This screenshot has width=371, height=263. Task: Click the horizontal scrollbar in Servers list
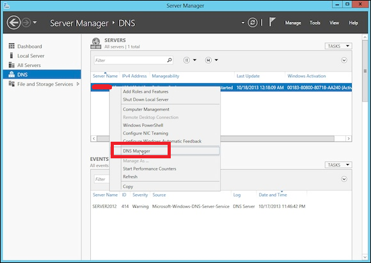tap(277, 139)
